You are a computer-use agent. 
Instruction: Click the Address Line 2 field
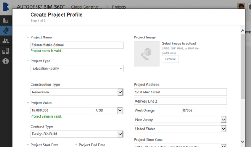[180, 102]
